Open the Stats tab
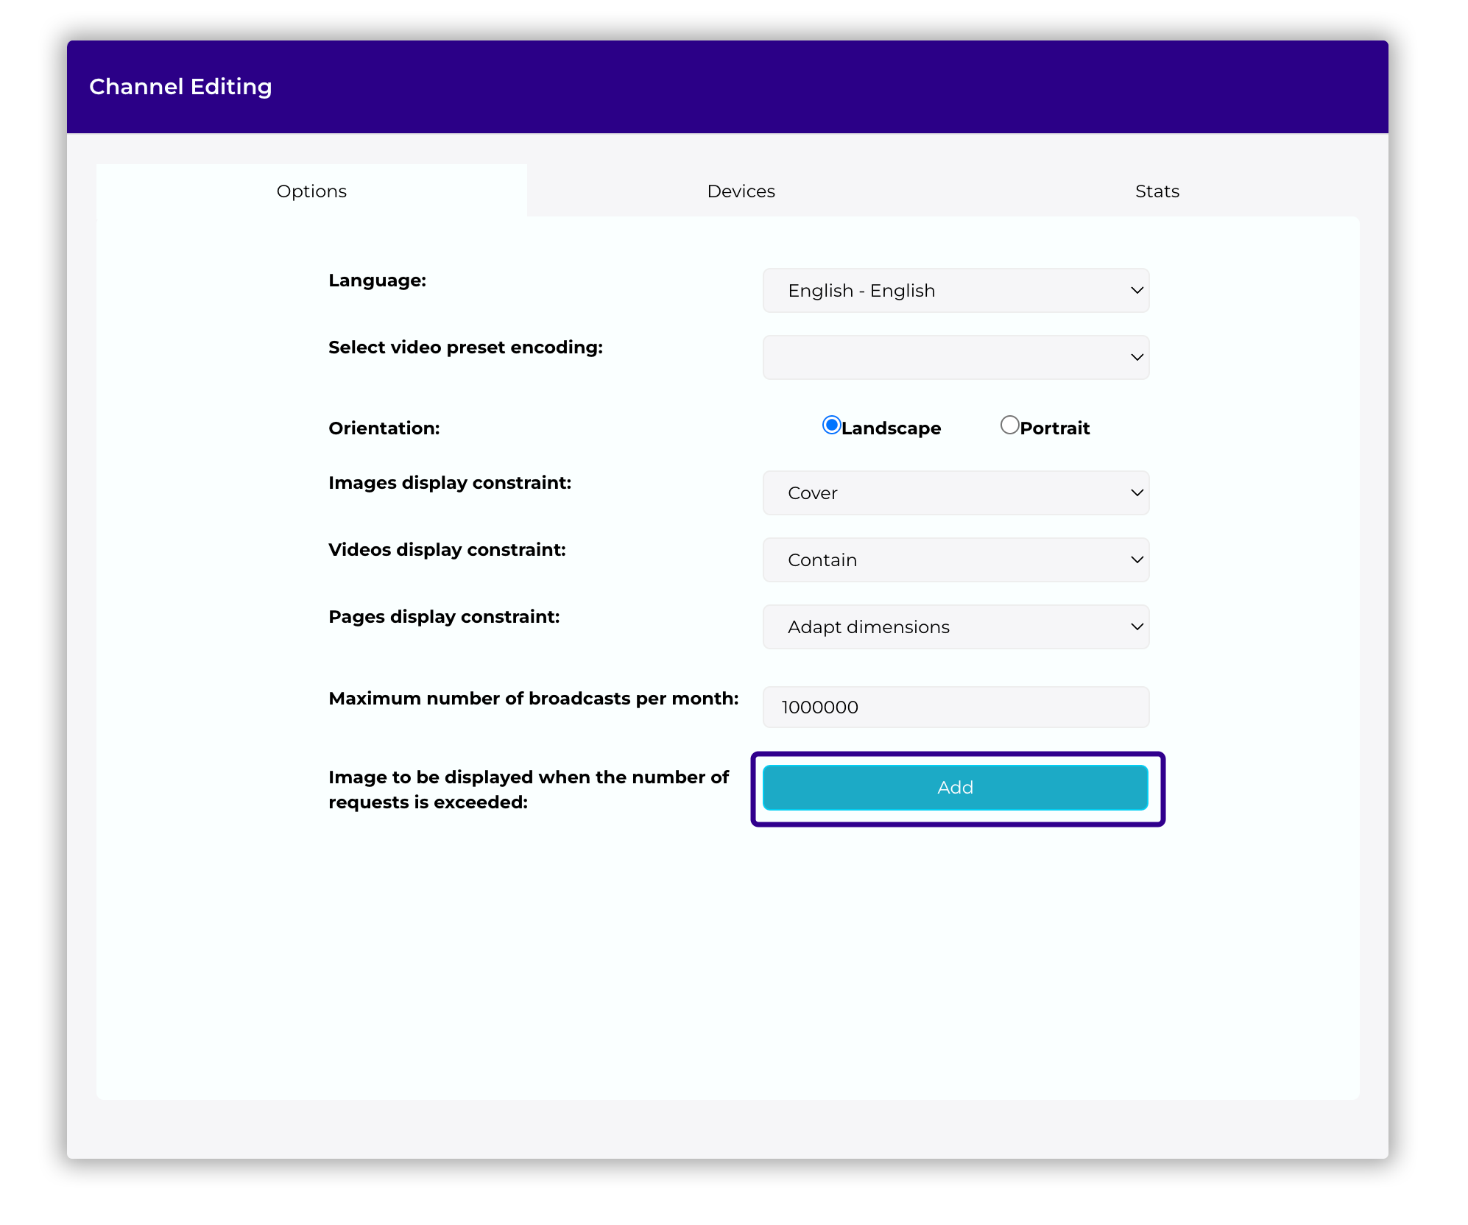 pyautogui.click(x=1157, y=191)
